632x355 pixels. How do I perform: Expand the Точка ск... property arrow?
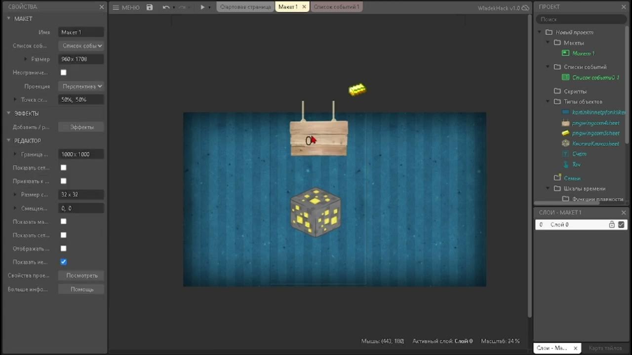[15, 100]
